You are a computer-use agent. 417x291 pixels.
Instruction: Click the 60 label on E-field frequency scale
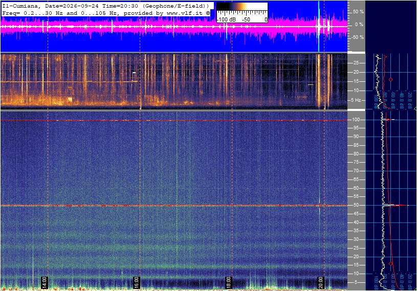point(356,188)
